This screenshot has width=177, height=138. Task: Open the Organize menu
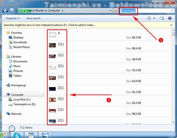13,18
